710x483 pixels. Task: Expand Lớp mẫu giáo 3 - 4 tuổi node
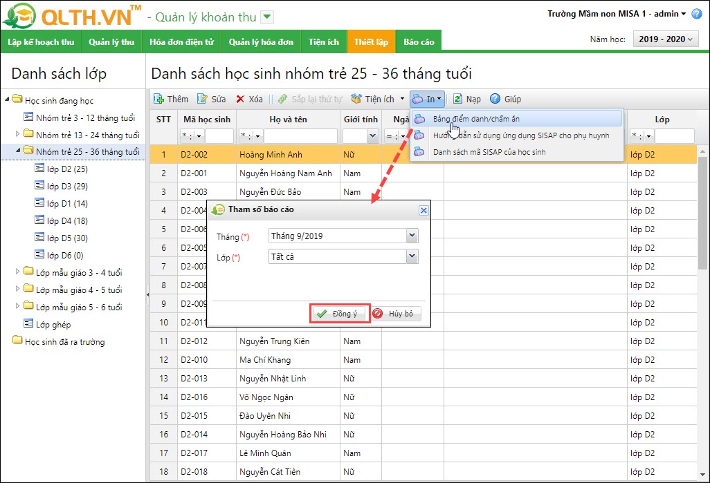tap(18, 272)
